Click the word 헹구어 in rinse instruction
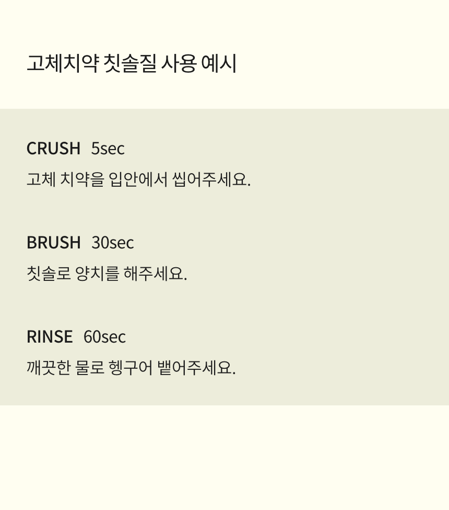The image size is (449, 510). [x=131, y=368]
